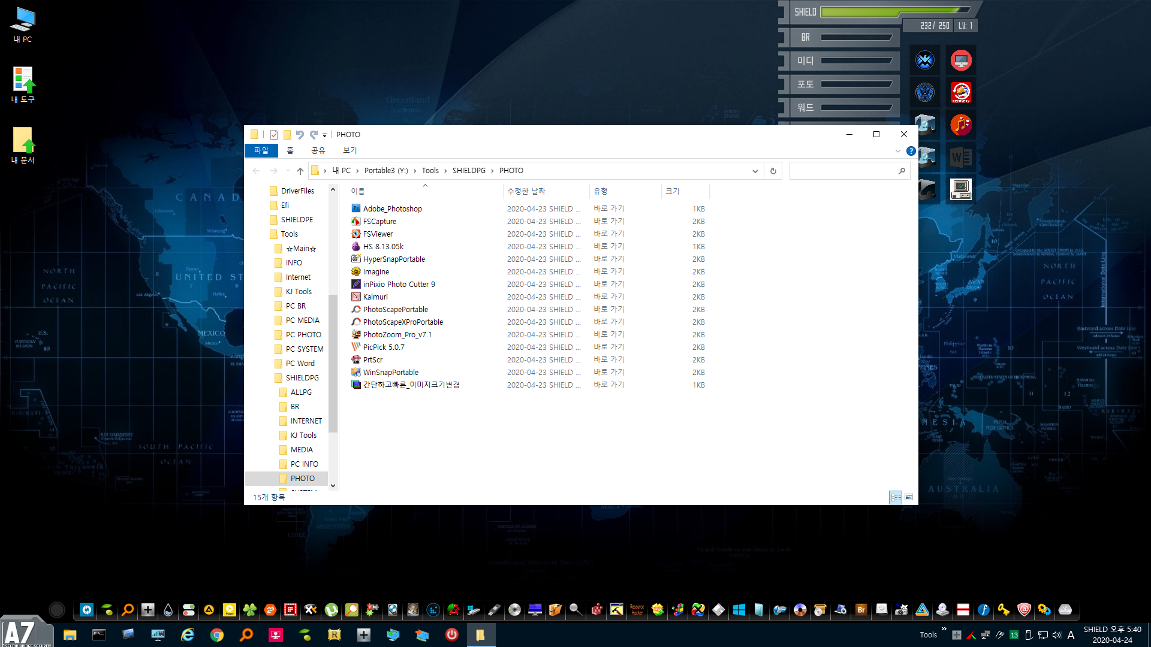Screen dimensions: 1151x647
Task: Click the Portable3 (Y:) breadcrumb
Action: (386, 171)
